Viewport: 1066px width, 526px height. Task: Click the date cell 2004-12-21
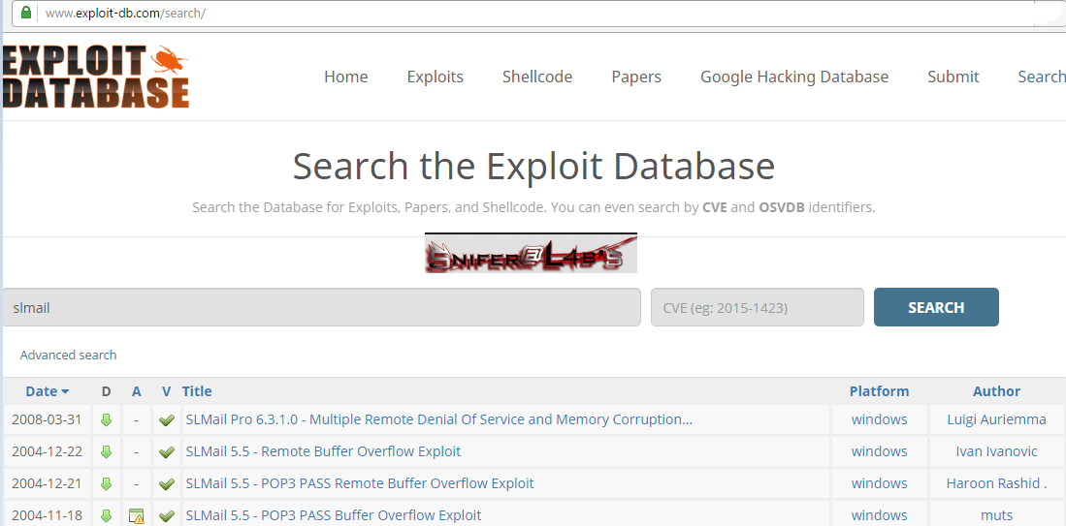click(47, 483)
